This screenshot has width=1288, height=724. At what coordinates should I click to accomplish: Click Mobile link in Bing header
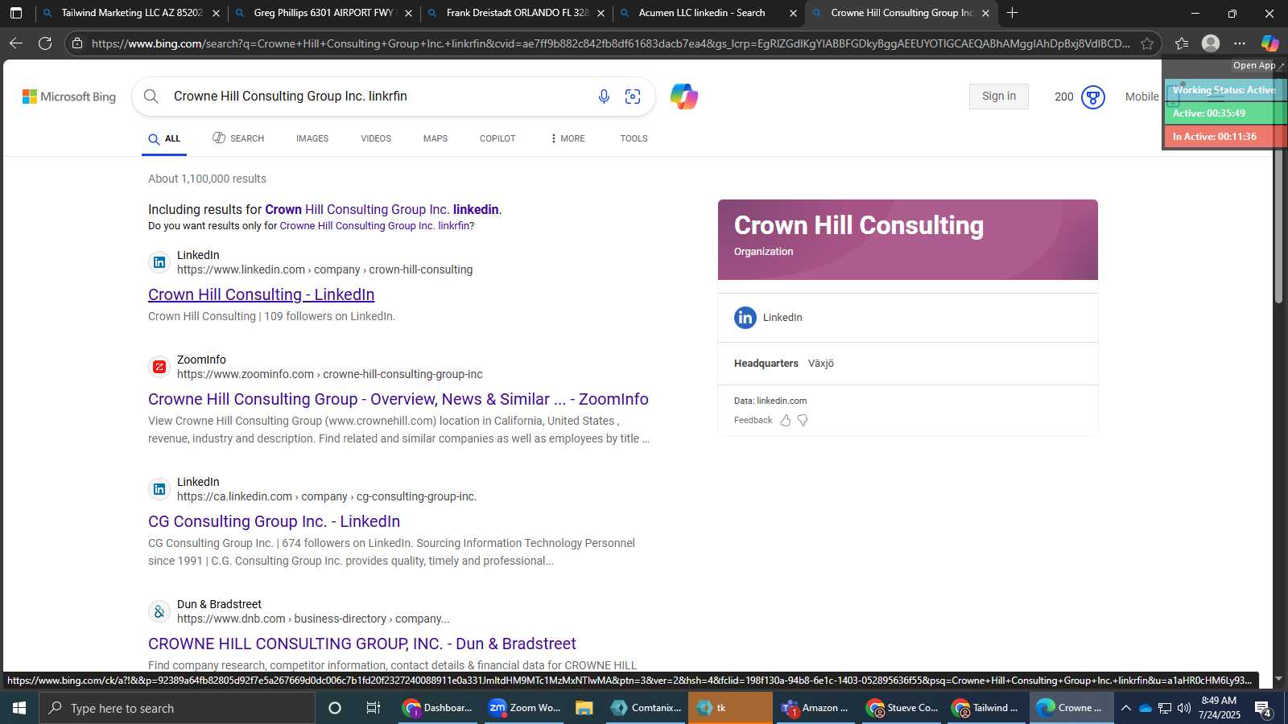tap(1141, 97)
